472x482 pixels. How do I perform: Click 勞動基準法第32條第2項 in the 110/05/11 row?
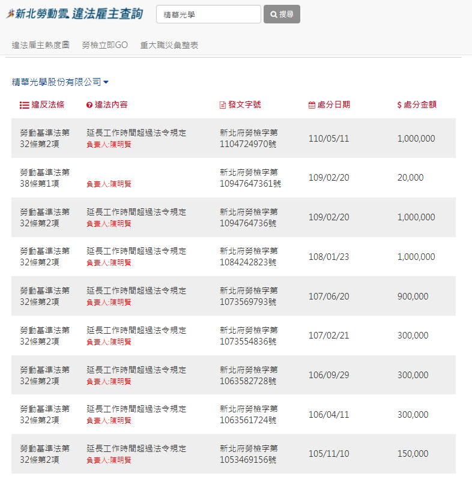pyautogui.click(x=45, y=138)
